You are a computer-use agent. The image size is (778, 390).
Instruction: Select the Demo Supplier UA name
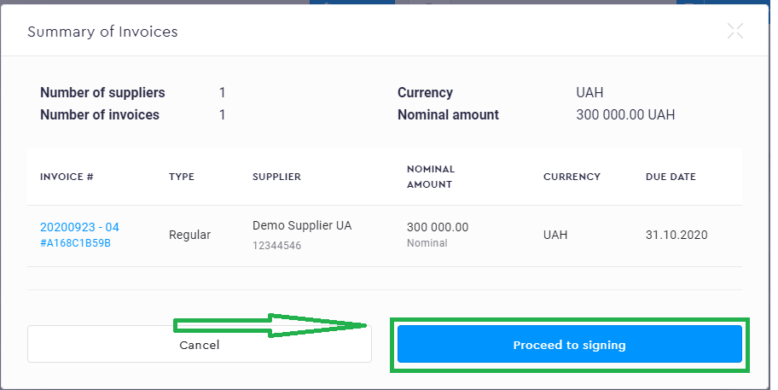click(302, 226)
